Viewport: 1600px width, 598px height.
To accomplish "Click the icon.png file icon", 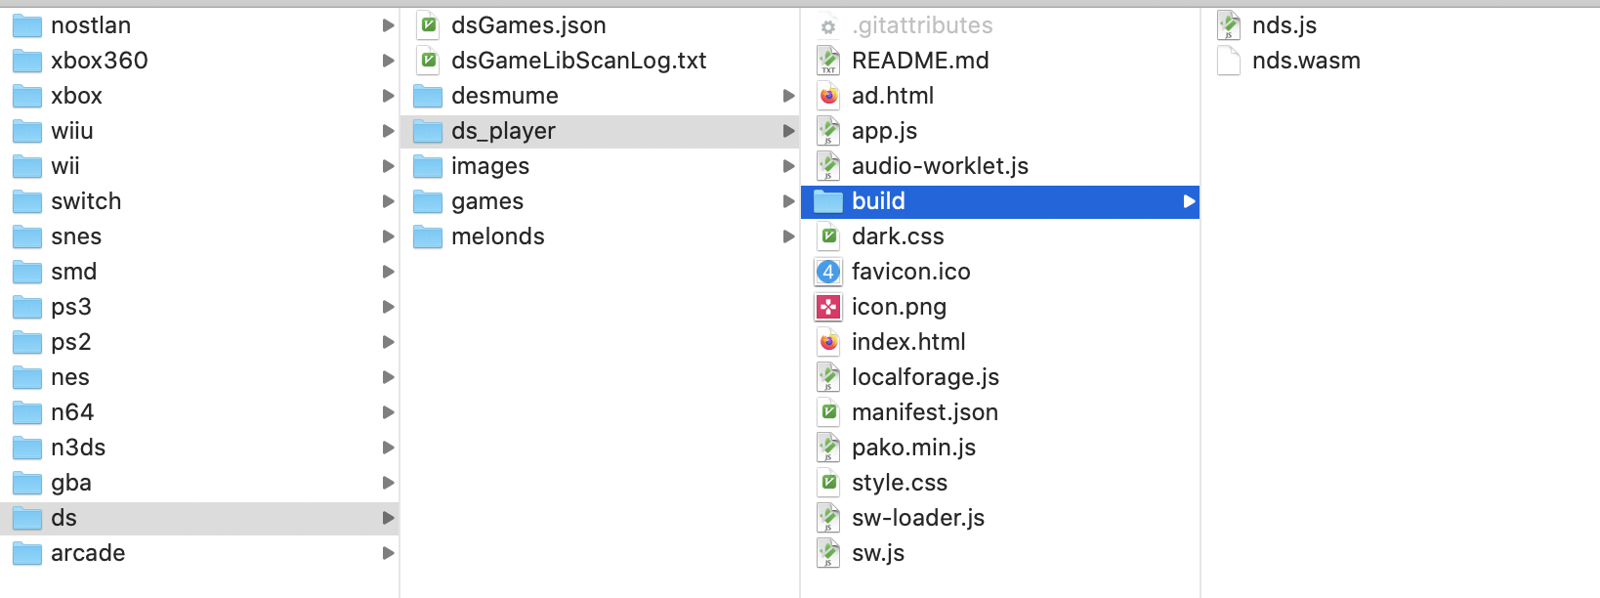I will (x=828, y=307).
